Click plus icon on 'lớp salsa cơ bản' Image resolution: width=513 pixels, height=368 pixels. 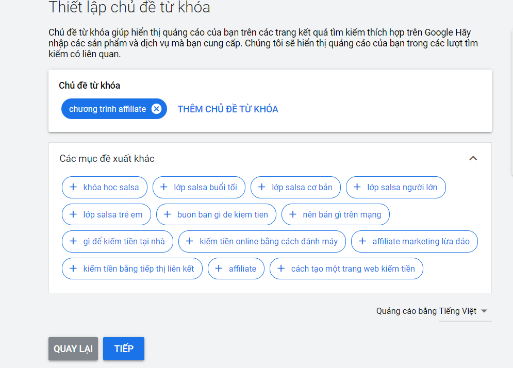(262, 187)
